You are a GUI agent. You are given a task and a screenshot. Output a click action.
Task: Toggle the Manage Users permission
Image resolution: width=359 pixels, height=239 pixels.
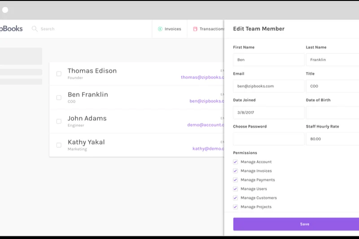pos(235,189)
